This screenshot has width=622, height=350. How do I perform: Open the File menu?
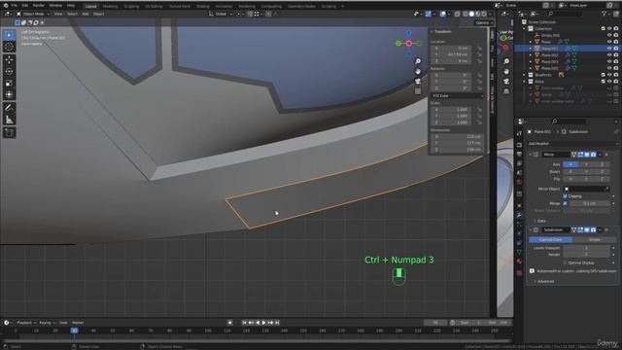[x=15, y=6]
